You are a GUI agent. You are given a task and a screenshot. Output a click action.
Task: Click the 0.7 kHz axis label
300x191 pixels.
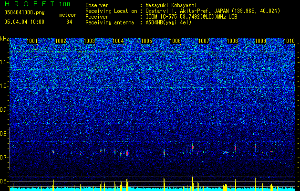pyautogui.click(x=4, y=158)
